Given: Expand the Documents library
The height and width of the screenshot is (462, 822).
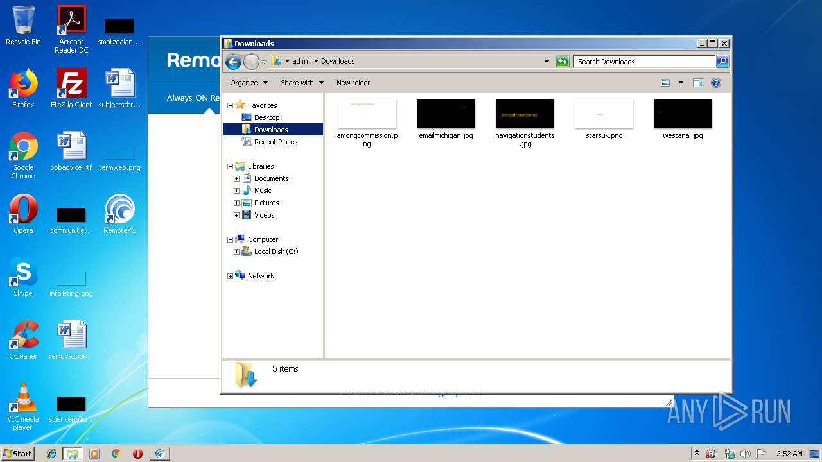Looking at the screenshot, I should click(x=236, y=178).
